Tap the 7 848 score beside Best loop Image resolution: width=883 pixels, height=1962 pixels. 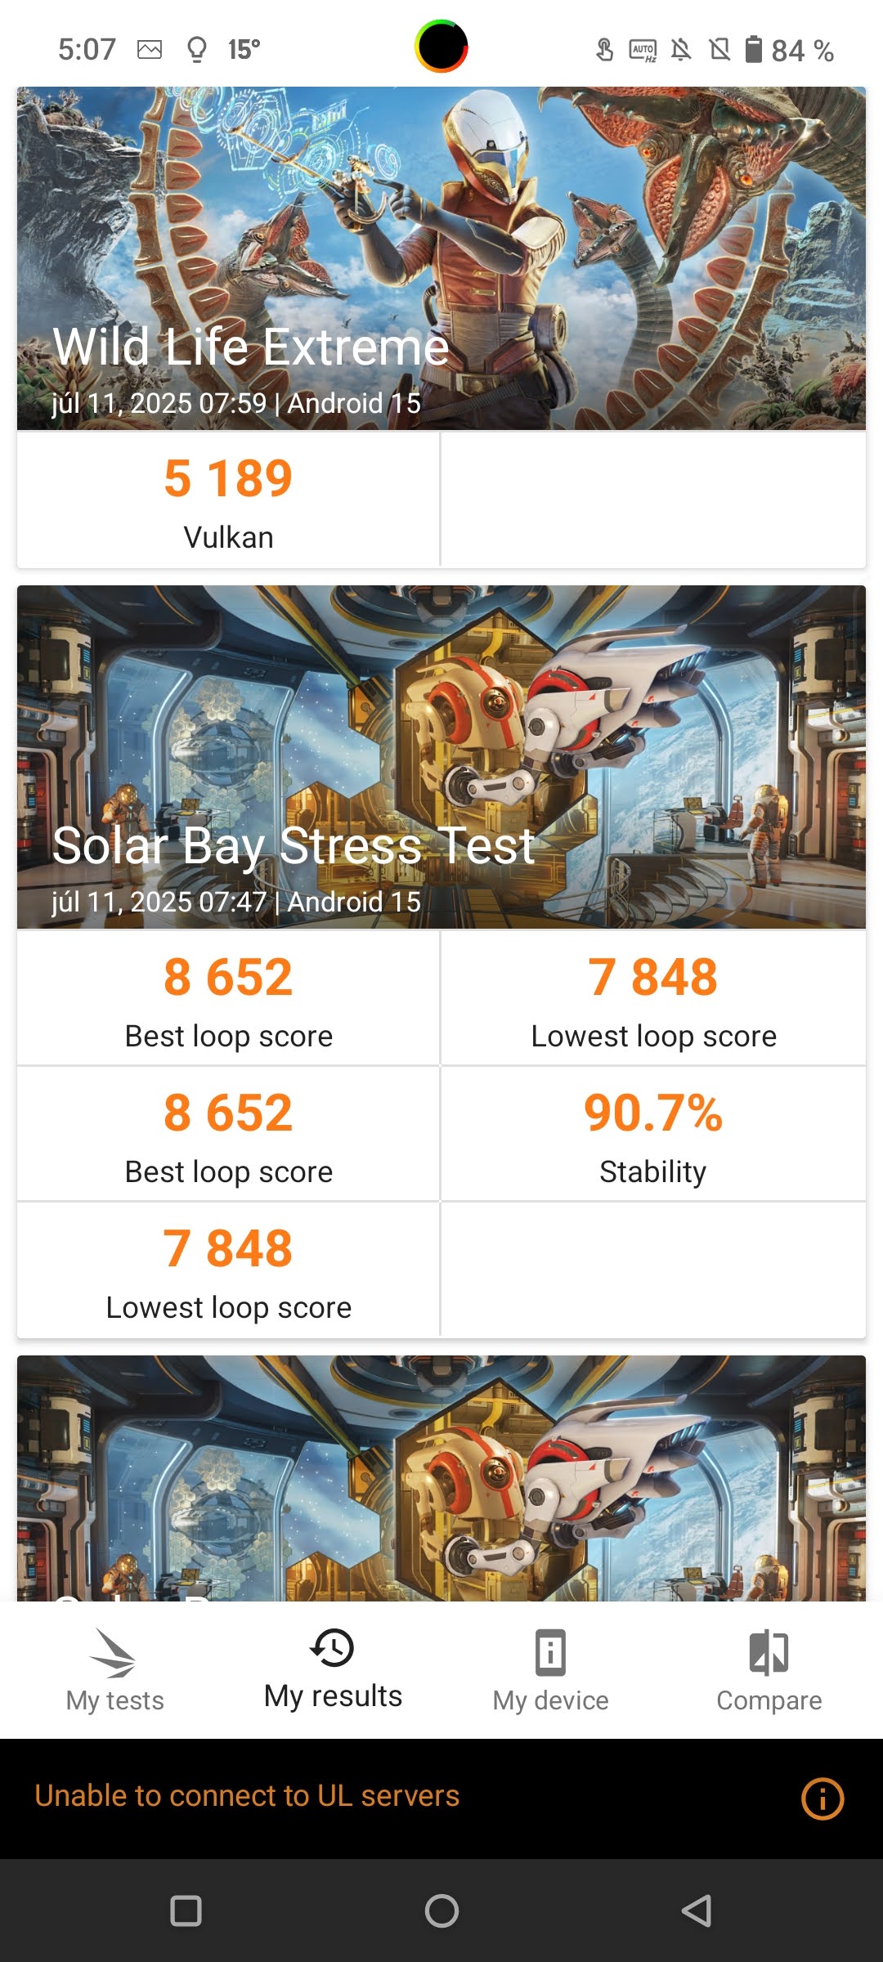[652, 998]
